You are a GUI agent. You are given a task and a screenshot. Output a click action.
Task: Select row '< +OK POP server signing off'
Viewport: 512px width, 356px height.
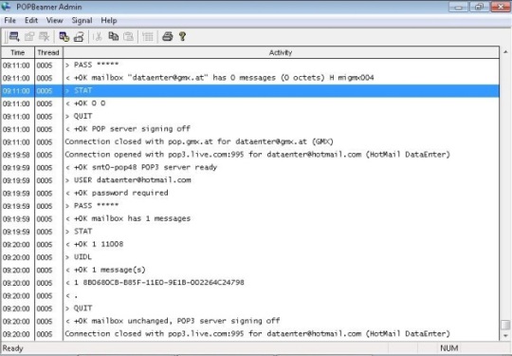pos(250,129)
